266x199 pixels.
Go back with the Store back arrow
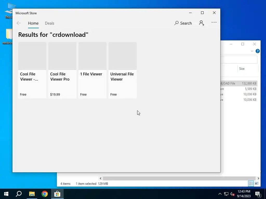pos(19,23)
